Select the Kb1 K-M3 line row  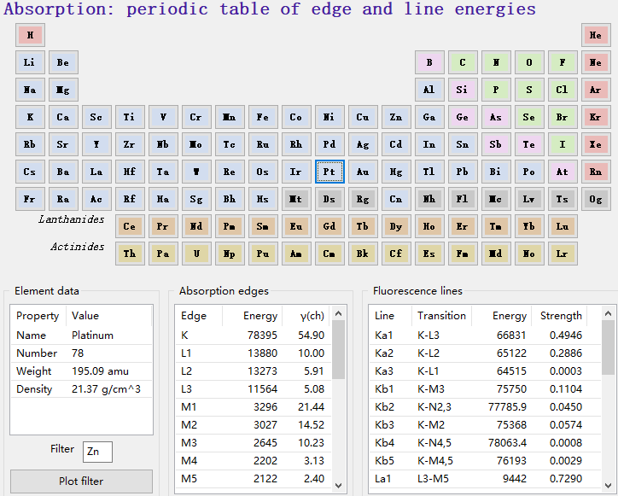[485, 388]
